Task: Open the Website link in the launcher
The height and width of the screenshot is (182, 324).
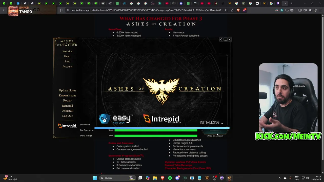Action: tap(67, 51)
